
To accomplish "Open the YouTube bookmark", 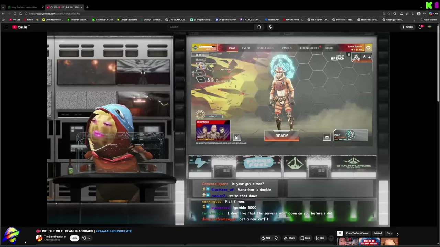I will point(14,20).
